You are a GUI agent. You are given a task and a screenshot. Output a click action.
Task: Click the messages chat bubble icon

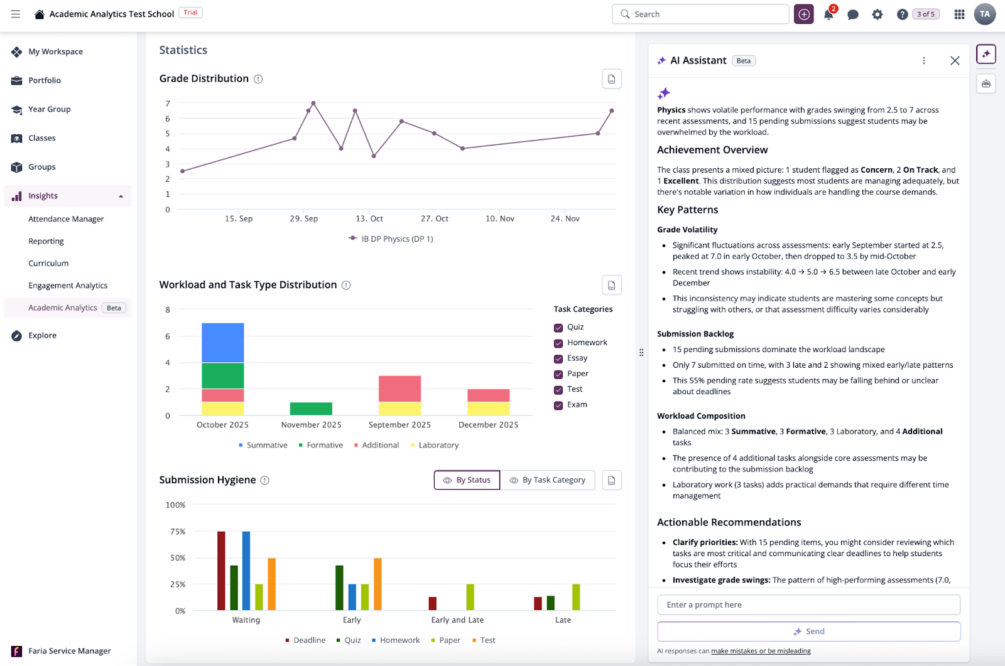[x=852, y=14]
